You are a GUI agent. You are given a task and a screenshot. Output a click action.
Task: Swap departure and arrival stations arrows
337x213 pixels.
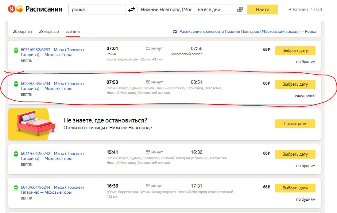point(132,10)
